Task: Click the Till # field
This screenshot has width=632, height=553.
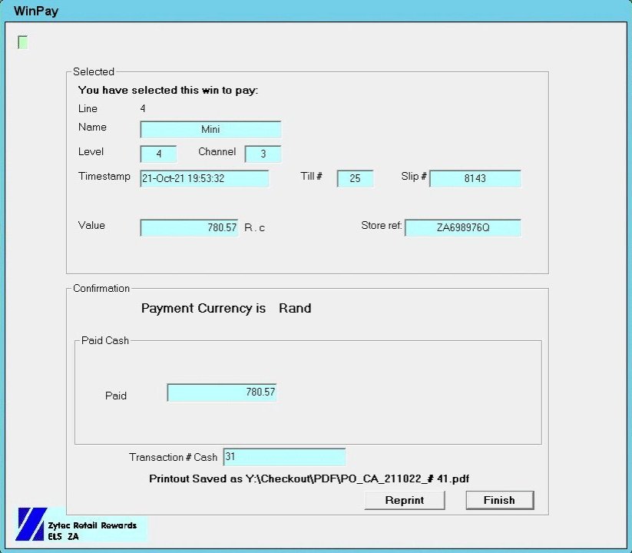Action: point(355,178)
